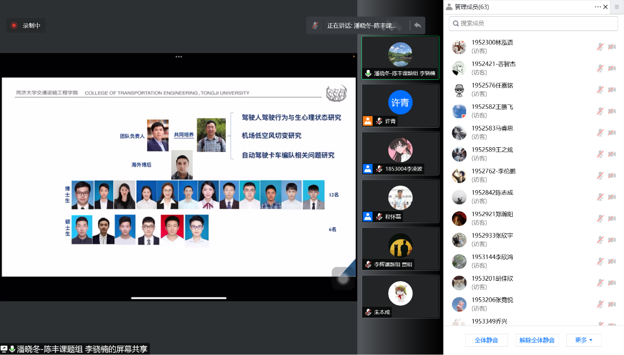Toggle microphone for 1952582王鹏飞
This screenshot has width=624, height=355.
[600, 111]
